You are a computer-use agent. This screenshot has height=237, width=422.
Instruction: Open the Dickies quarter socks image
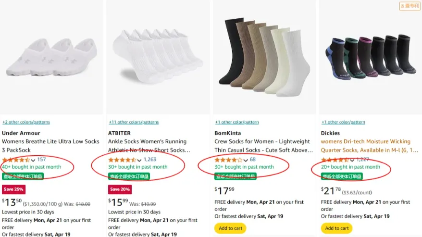pyautogui.click(x=370, y=57)
